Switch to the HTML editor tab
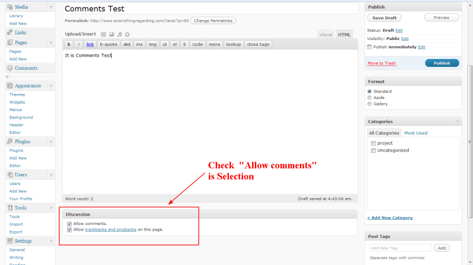 coord(344,35)
